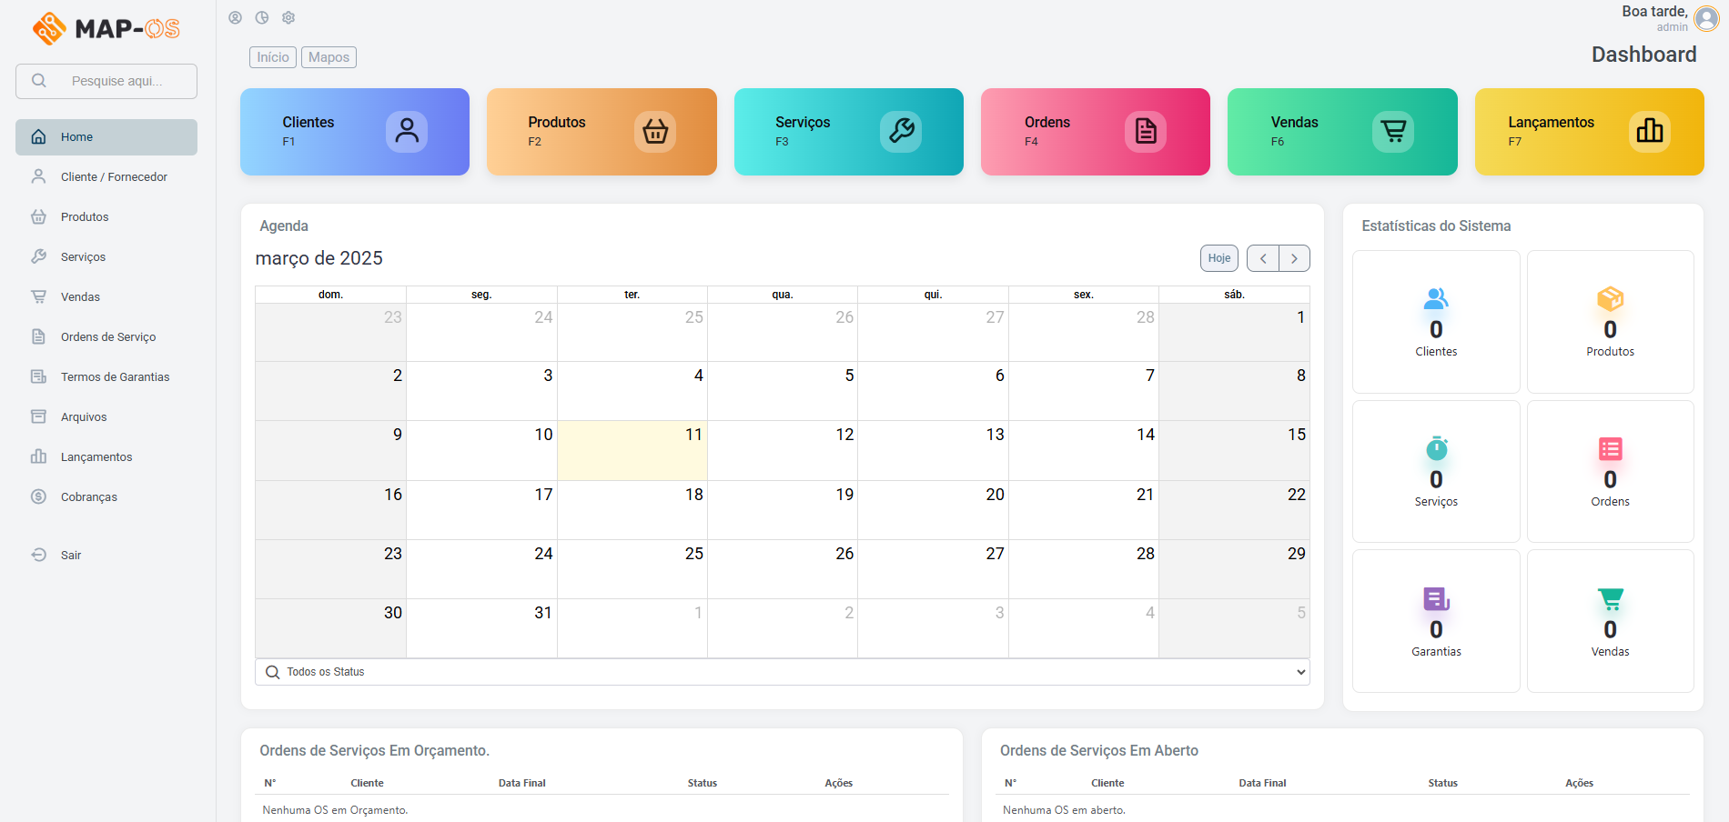Click the user profile icon in top toolbar
The height and width of the screenshot is (822, 1729).
click(235, 17)
